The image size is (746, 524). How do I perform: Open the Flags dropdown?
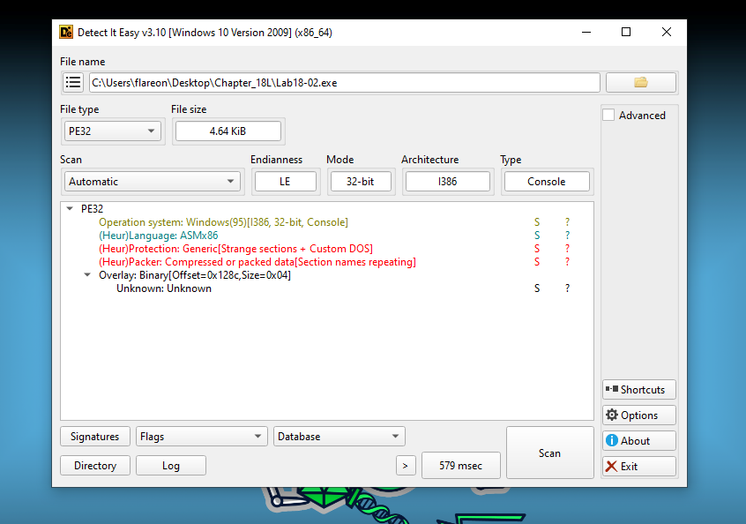[201, 437]
